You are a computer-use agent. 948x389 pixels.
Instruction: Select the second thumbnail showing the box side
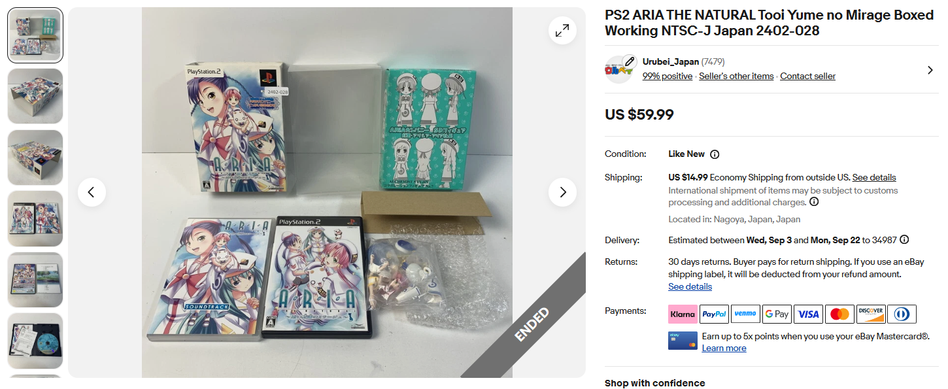[x=35, y=96]
